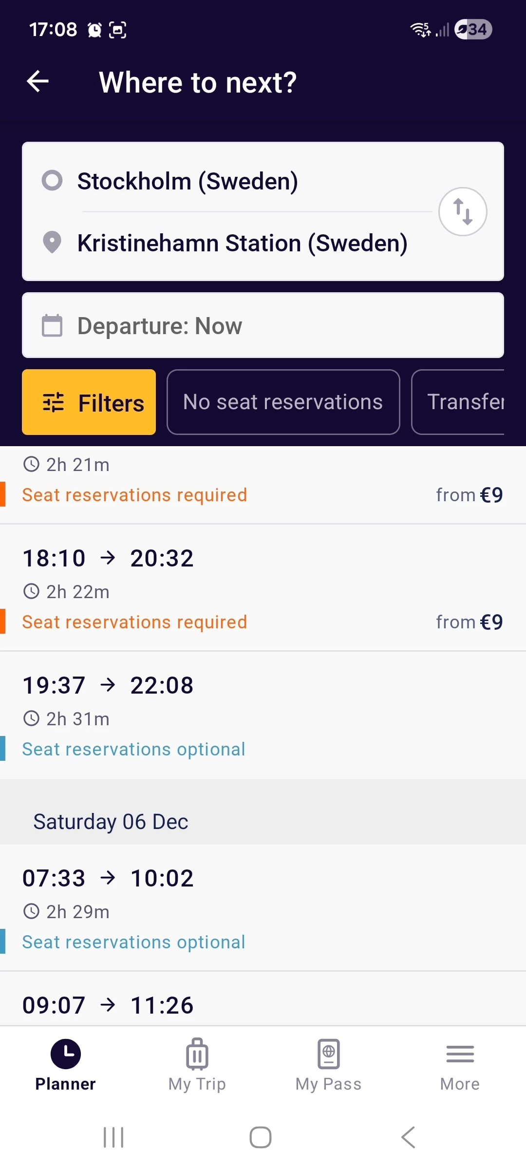
Task: Tap the destination pin icon
Action: [52, 242]
